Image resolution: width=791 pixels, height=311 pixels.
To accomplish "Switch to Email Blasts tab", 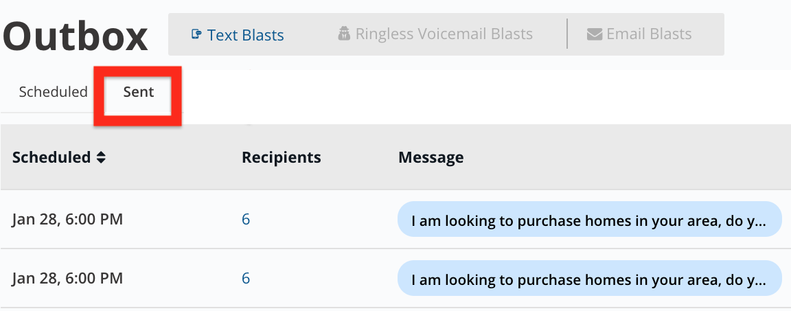I will pos(639,34).
